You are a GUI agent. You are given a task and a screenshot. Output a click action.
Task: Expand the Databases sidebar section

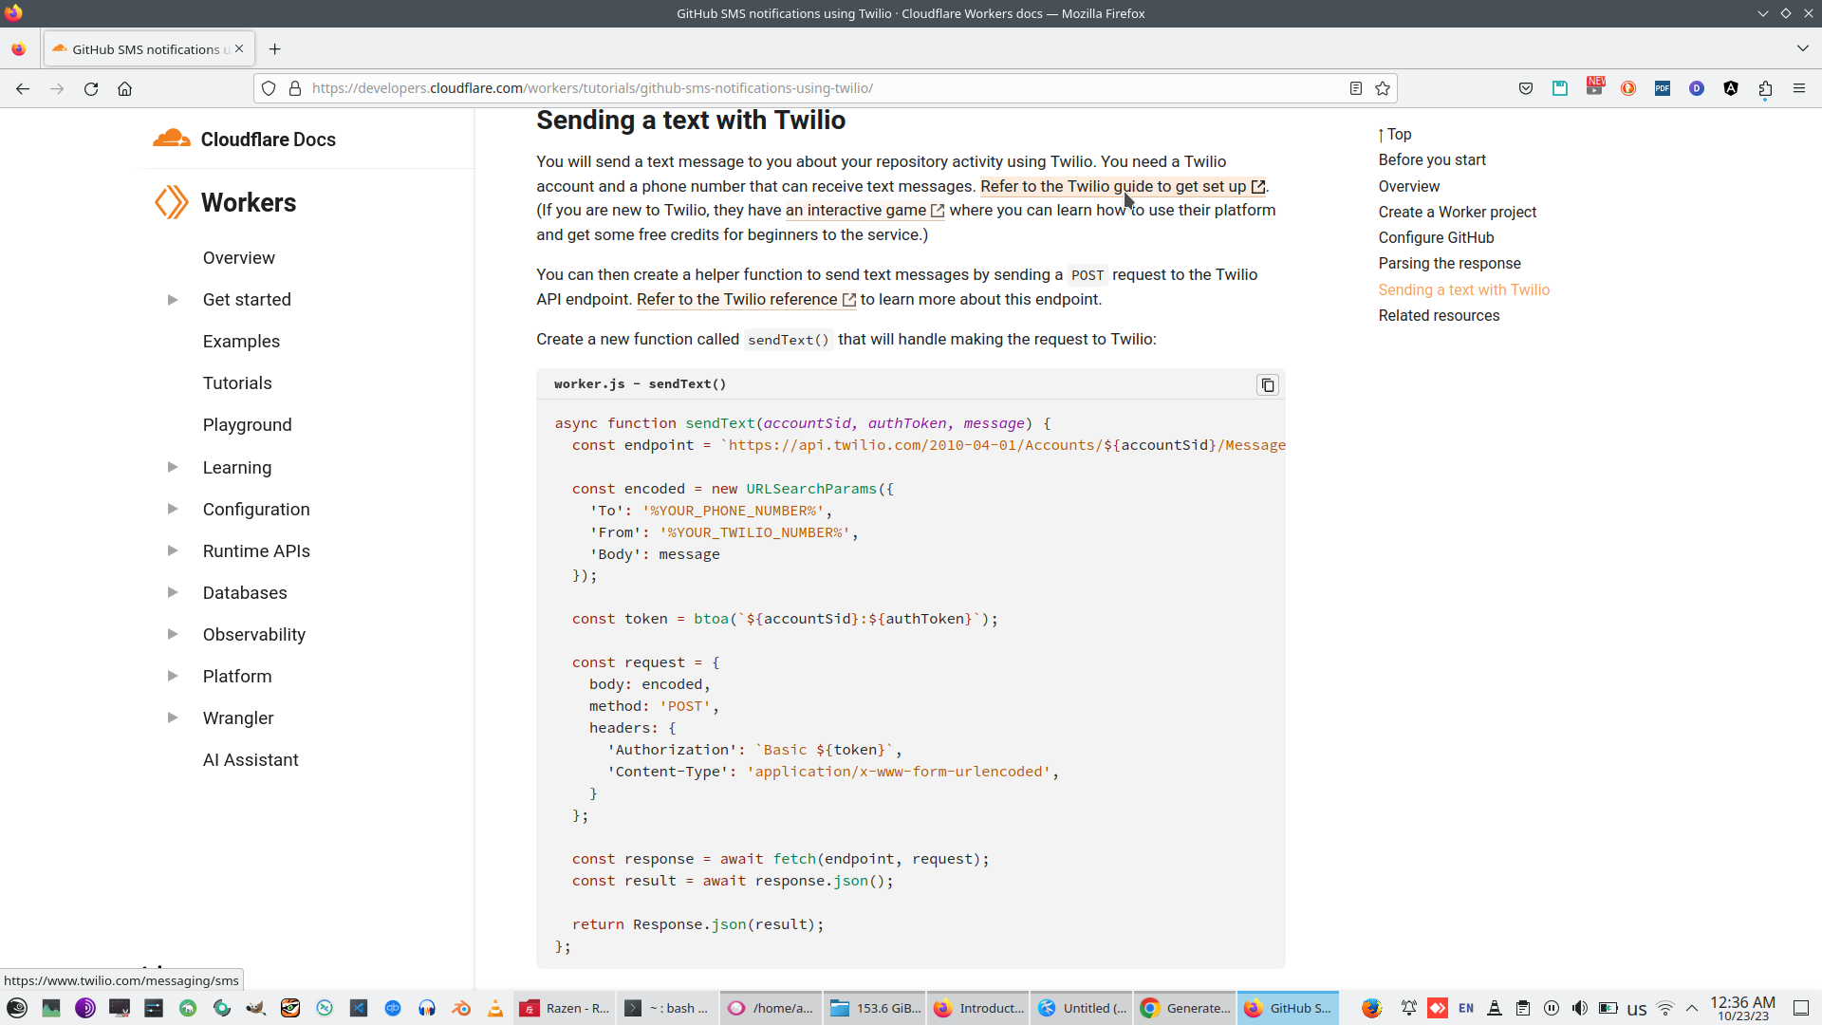[173, 593]
